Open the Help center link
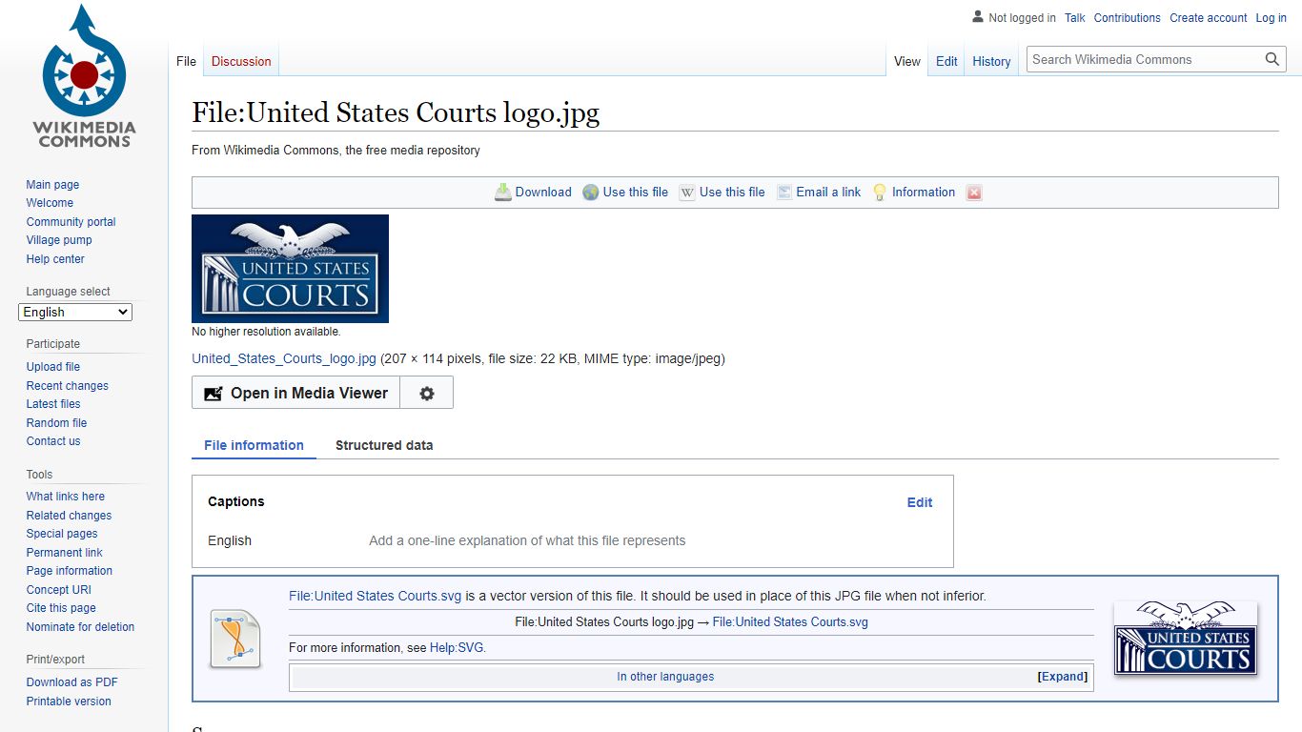 pos(55,259)
